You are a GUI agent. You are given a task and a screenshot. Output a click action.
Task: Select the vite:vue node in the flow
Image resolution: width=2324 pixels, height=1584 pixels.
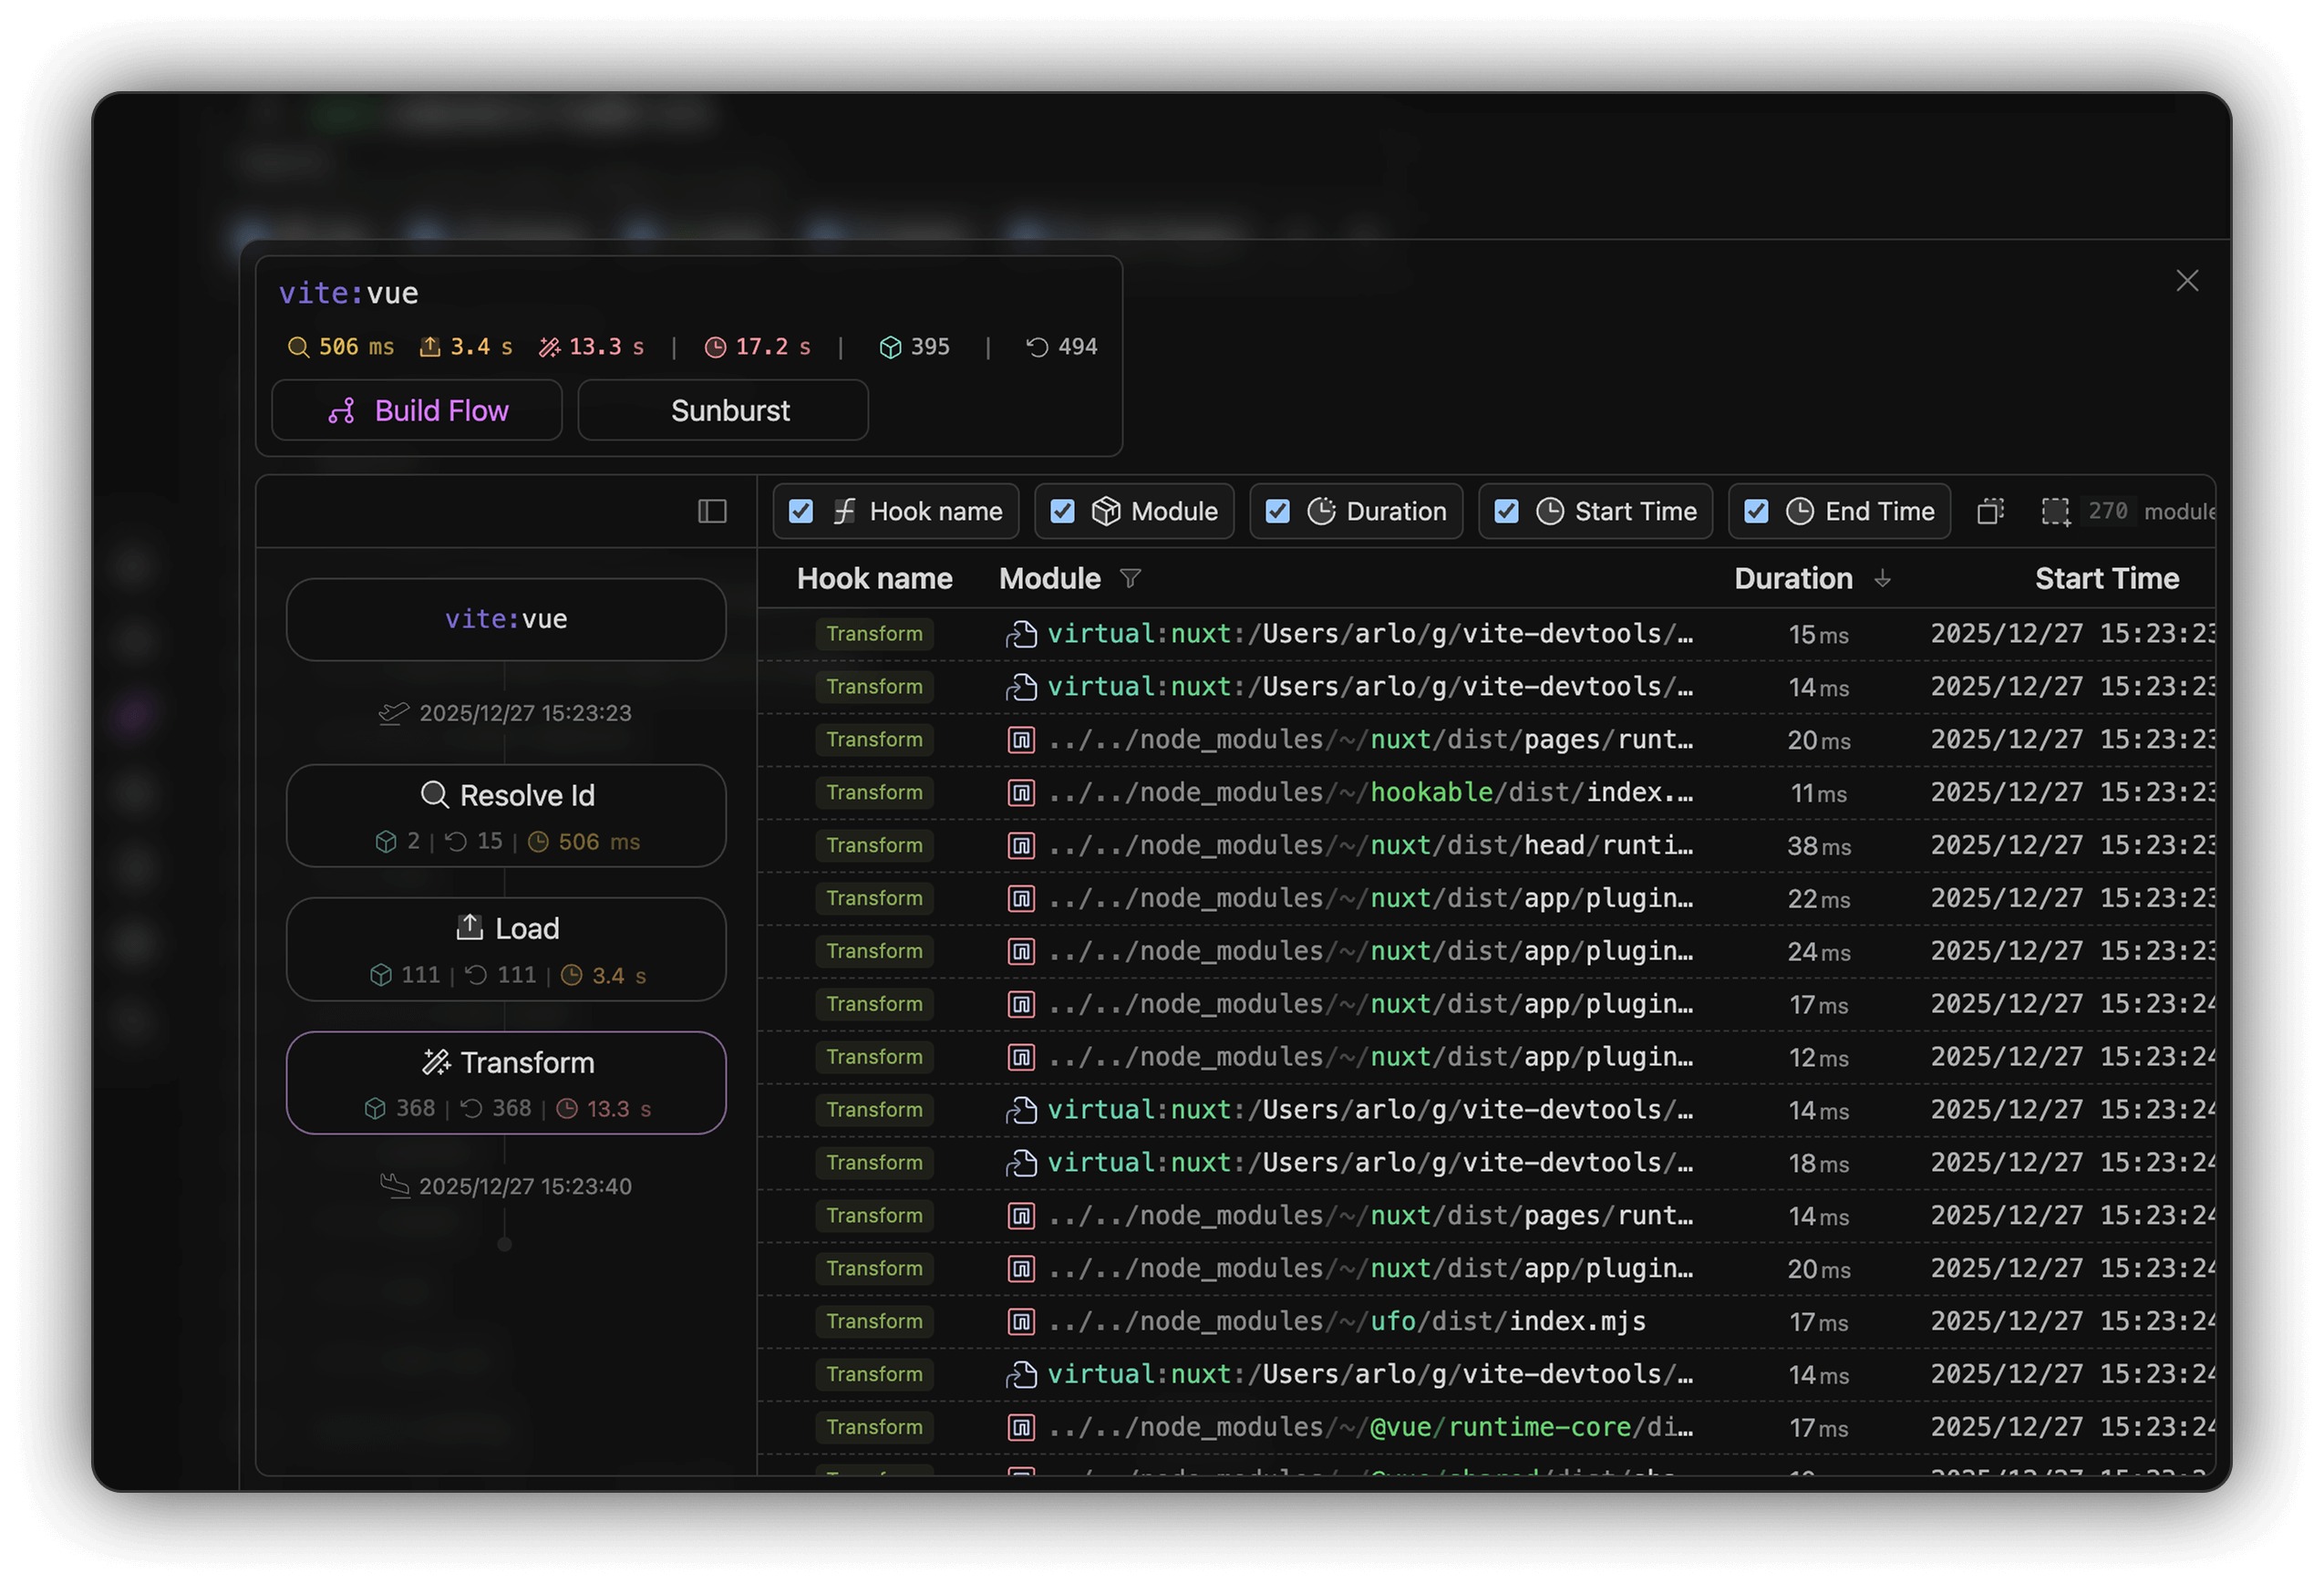click(506, 619)
